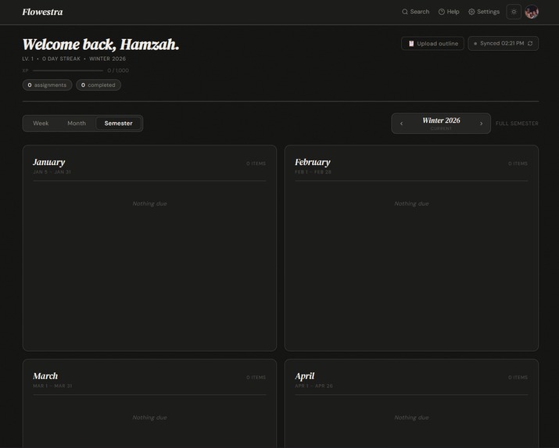The width and height of the screenshot is (559, 448).
Task: Click the magnifier icon beside Search
Action: tap(405, 12)
